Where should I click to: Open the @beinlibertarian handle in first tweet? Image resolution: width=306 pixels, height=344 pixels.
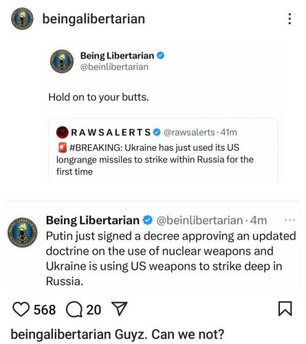114,67
